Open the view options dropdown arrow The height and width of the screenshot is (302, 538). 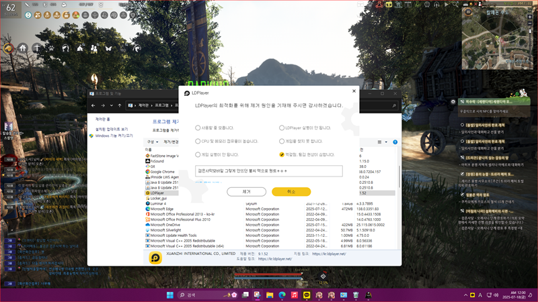386,142
